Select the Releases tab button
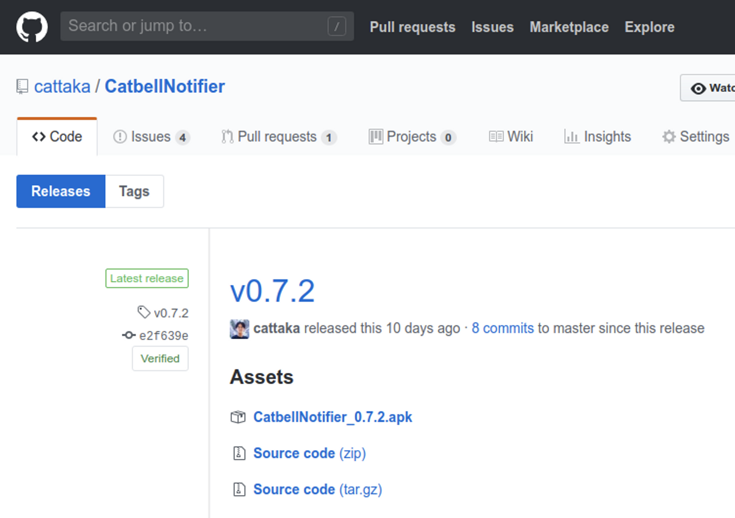 coord(61,191)
